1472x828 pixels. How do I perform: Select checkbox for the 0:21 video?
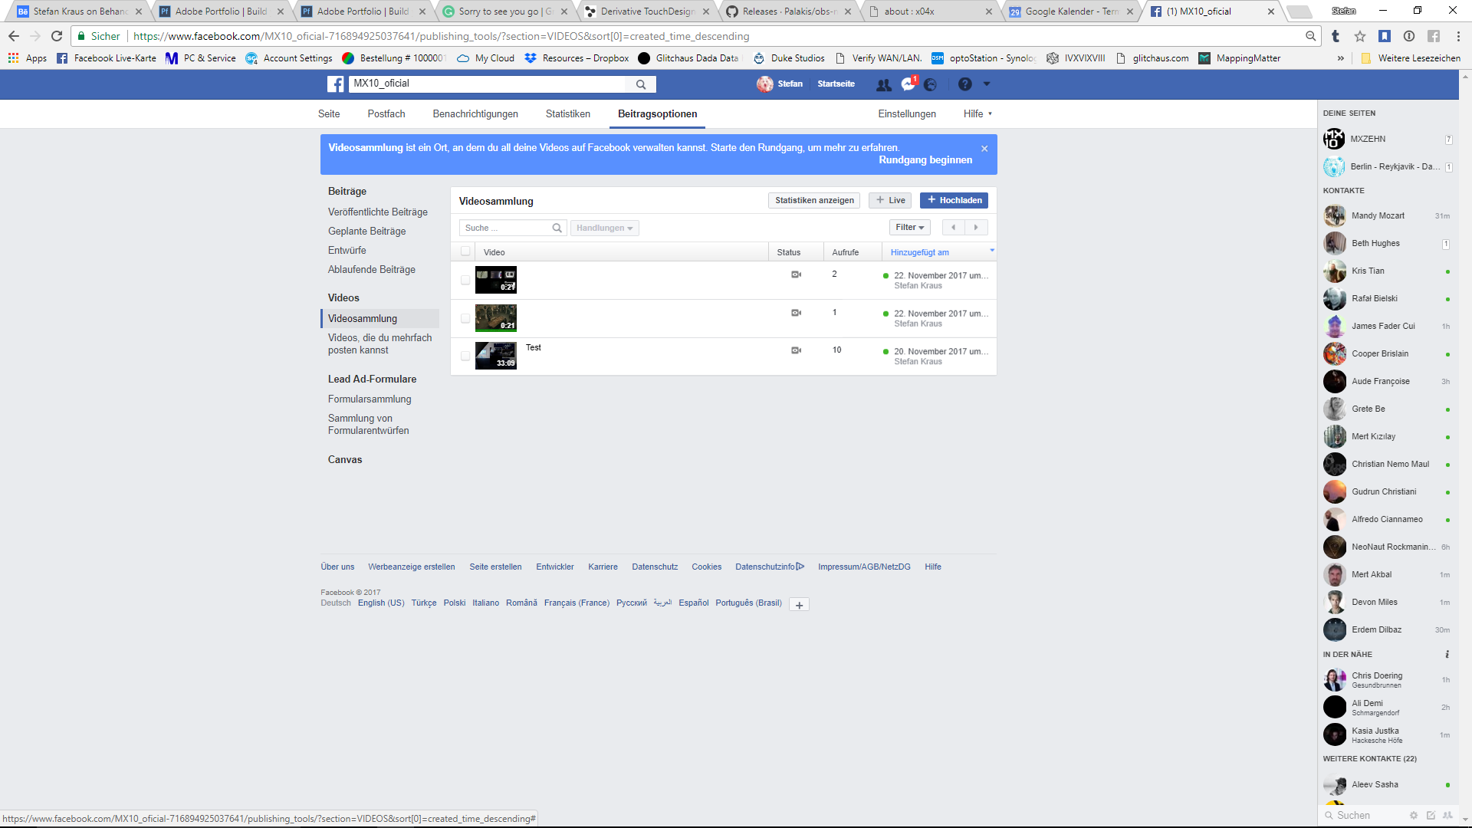tap(465, 318)
